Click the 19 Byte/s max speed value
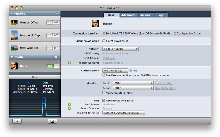The width and height of the screenshot is (220, 137). tap(48, 92)
